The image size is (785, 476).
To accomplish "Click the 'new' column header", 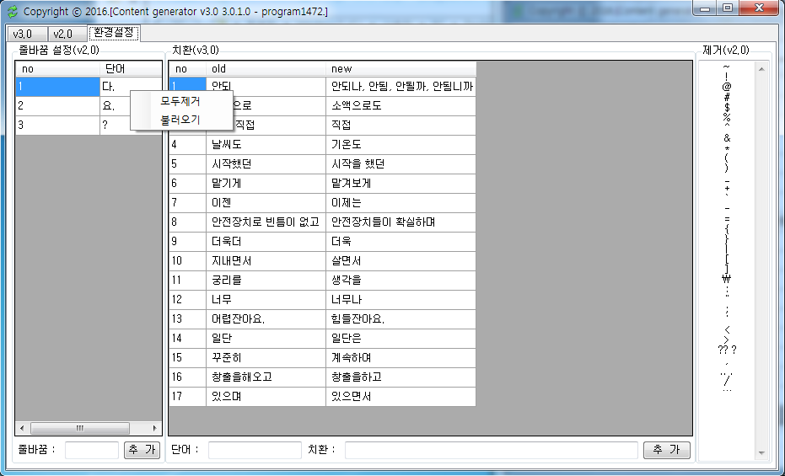I will coord(401,68).
